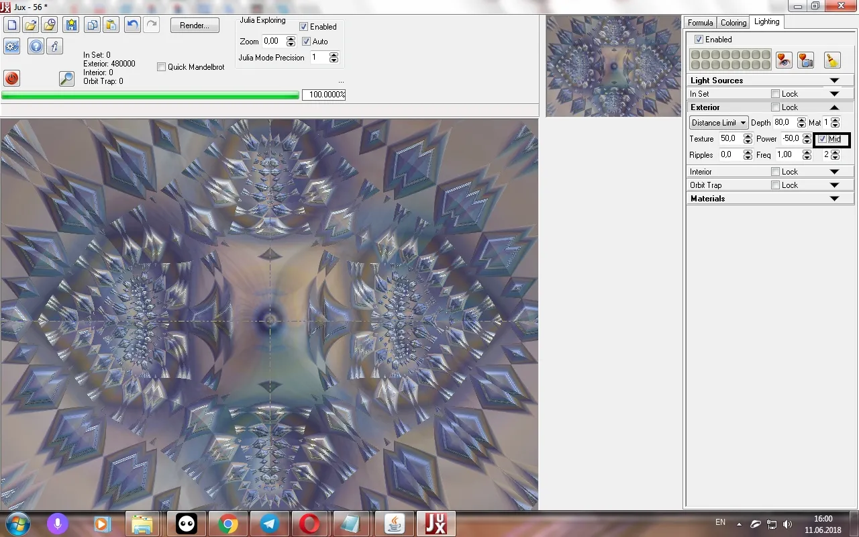Expand the Interior section arrow
Screen dimensions: 859x537
click(834, 172)
